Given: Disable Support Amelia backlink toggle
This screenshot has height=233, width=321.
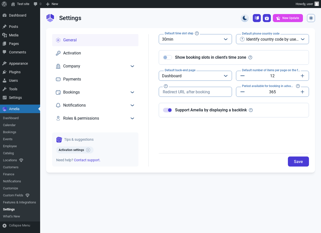Looking at the screenshot, I should (167, 110).
